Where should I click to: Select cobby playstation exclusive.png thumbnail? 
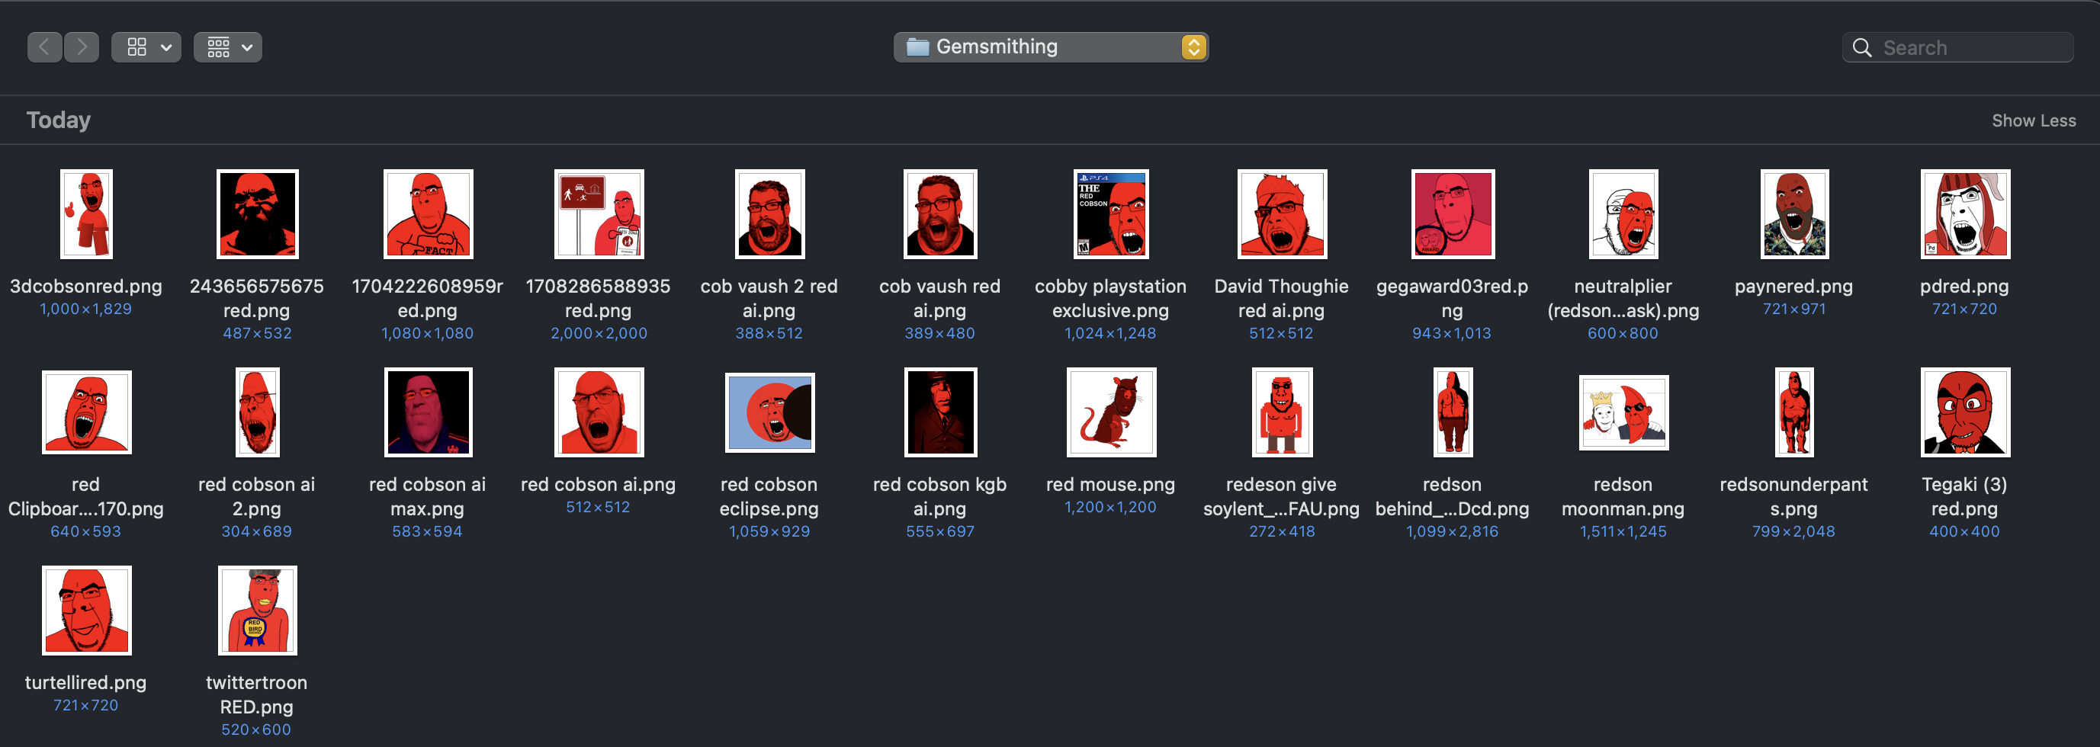pyautogui.click(x=1110, y=214)
